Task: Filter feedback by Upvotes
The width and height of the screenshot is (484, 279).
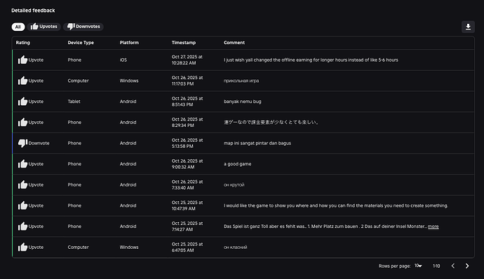Action: click(x=43, y=27)
